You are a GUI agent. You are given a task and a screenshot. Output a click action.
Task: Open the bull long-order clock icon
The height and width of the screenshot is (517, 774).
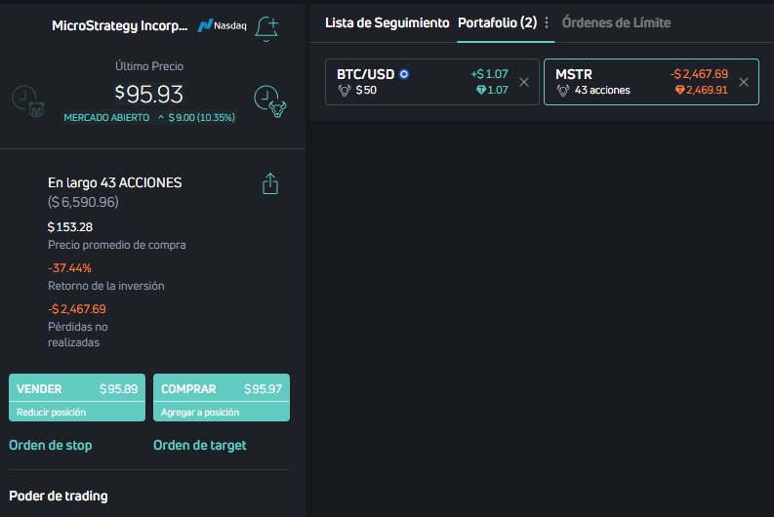pos(270,101)
